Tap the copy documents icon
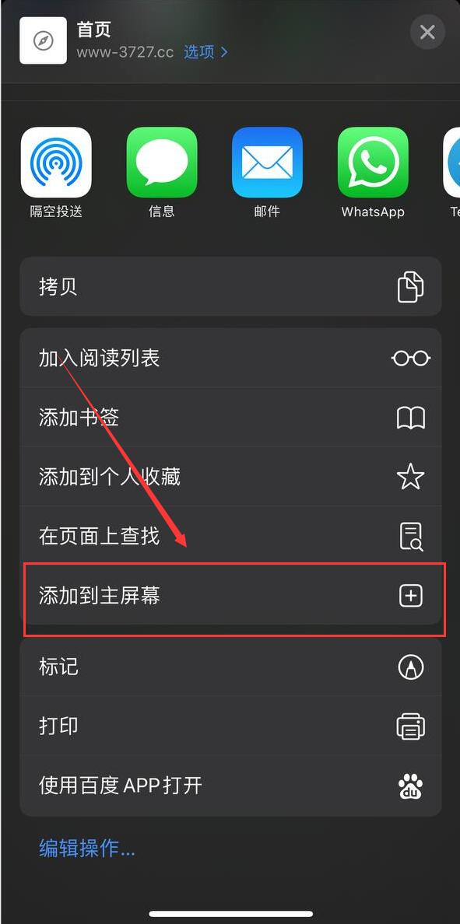460x924 pixels. click(x=410, y=287)
